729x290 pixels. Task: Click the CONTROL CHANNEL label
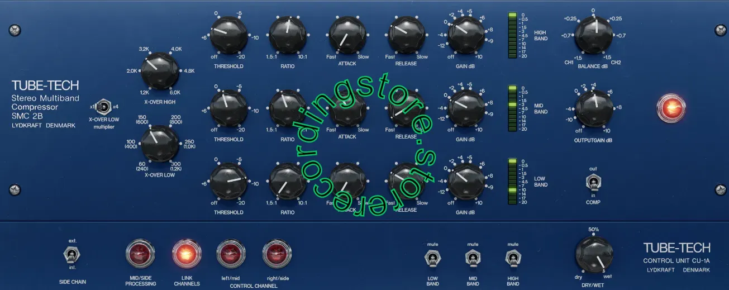coord(254,286)
